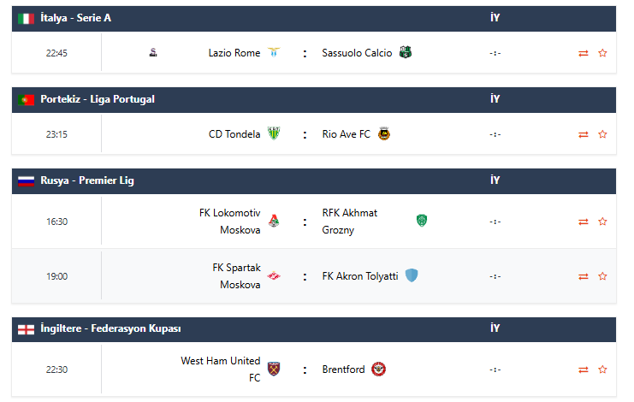Click the star icon for Lazio Rome match
Screen dimensions: 634x402
click(602, 53)
